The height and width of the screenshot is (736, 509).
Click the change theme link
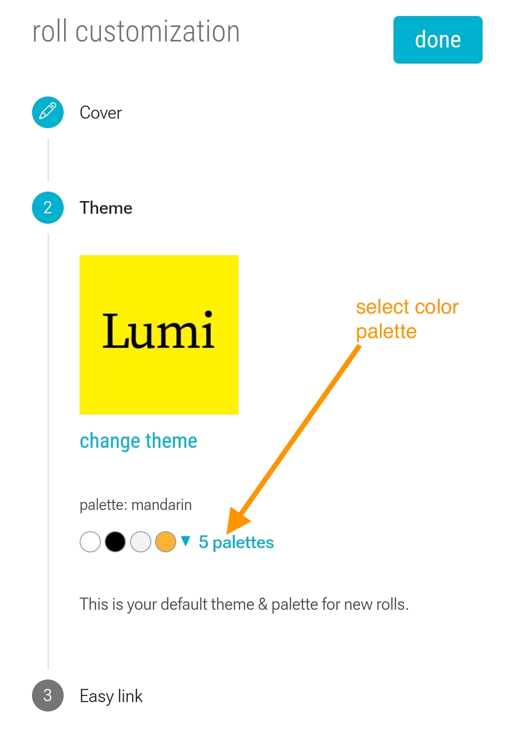[x=138, y=441]
